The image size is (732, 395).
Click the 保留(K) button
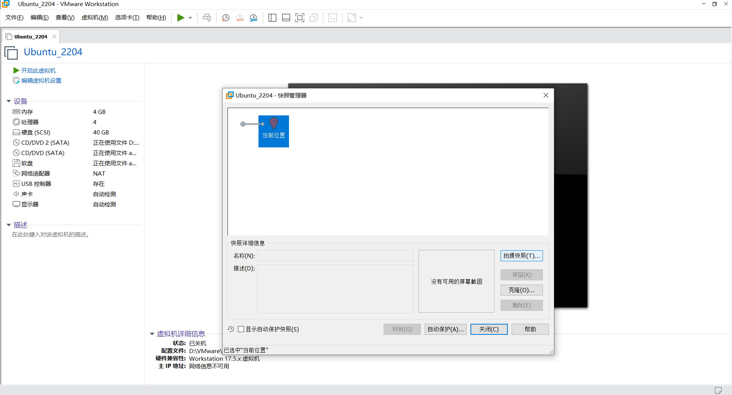522,275
